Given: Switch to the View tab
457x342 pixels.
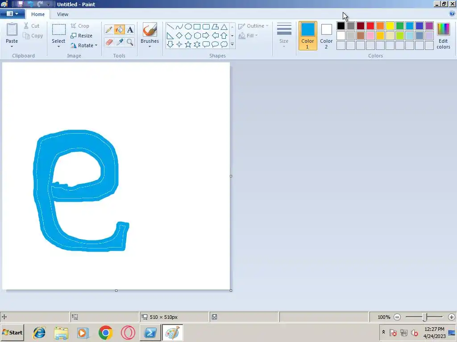Looking at the screenshot, I should point(62,14).
